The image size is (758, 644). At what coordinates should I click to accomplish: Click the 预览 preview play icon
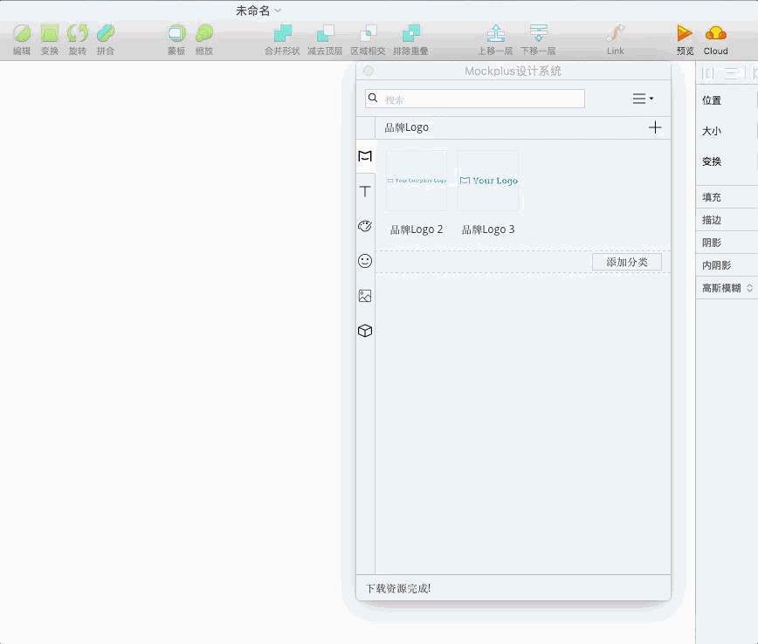pyautogui.click(x=685, y=33)
